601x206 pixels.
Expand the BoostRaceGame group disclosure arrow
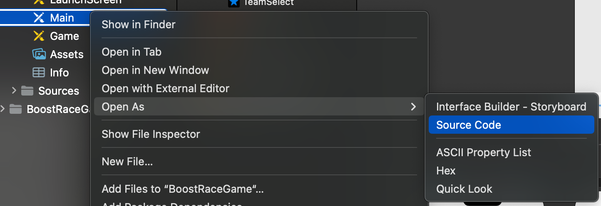[x=3, y=109]
